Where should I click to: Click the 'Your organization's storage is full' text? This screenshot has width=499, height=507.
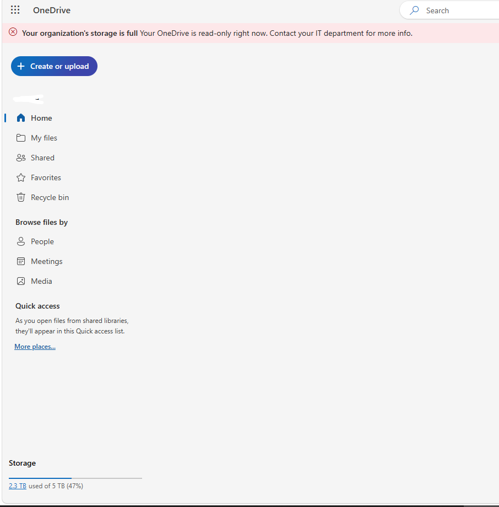click(80, 33)
